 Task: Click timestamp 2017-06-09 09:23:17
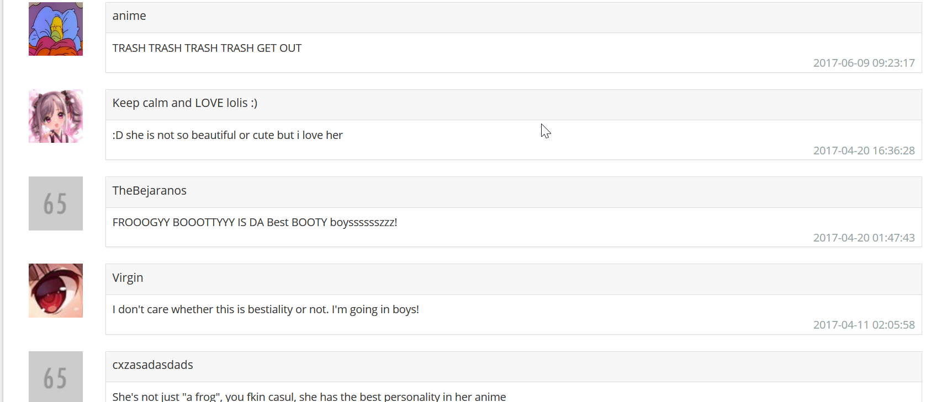pos(864,63)
